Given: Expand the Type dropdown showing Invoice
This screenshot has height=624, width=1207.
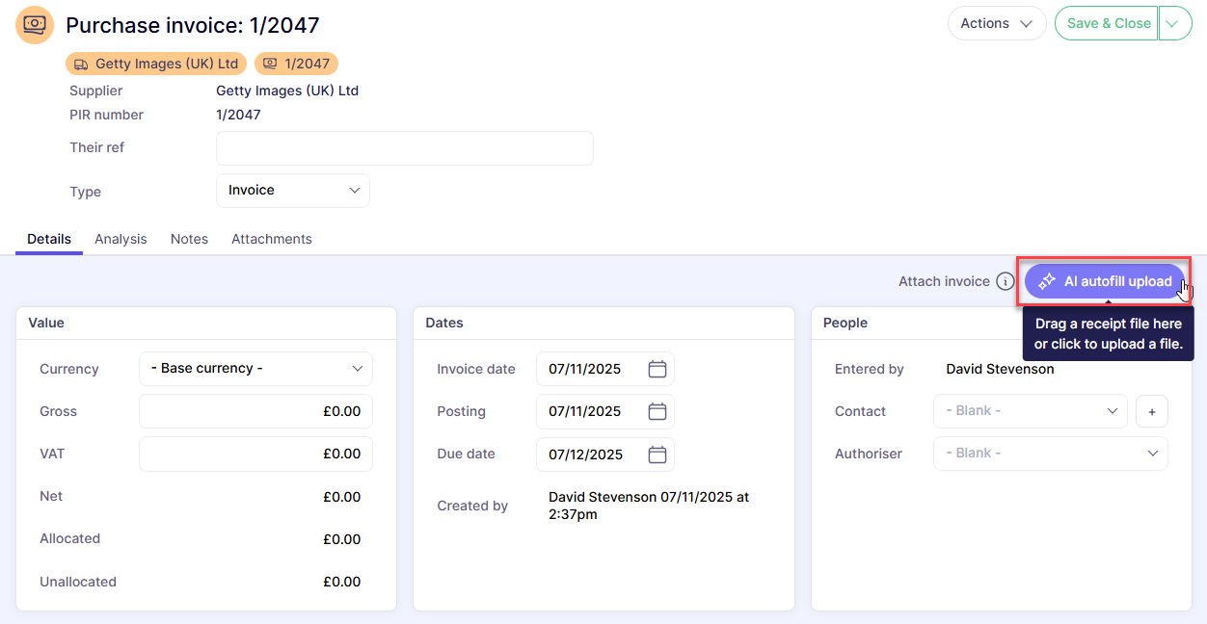Looking at the screenshot, I should click(293, 191).
